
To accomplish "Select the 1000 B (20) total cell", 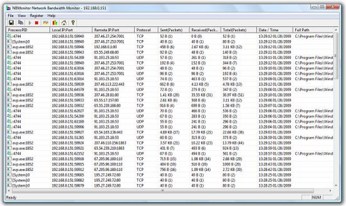I will coord(231,164).
